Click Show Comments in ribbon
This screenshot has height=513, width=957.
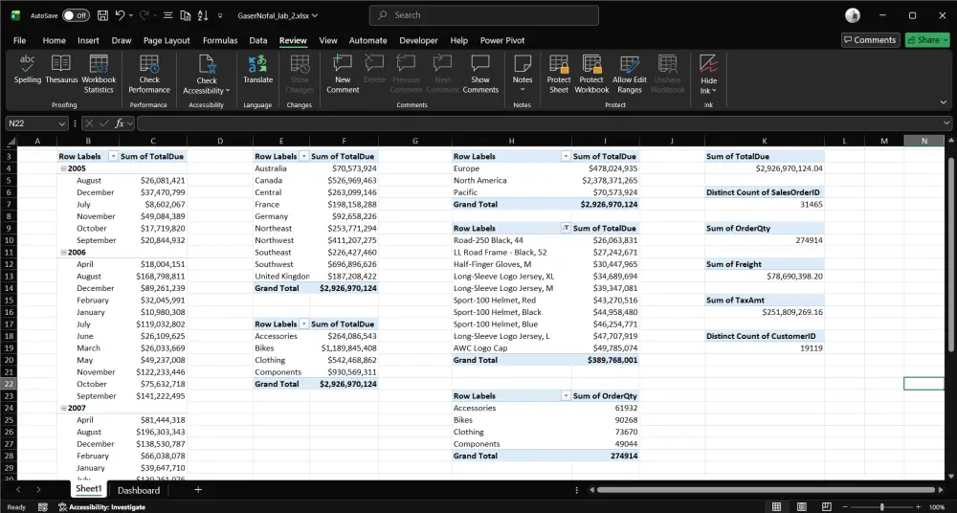480,74
